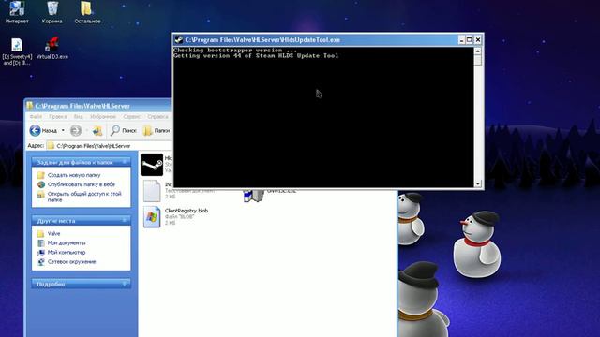Collapse the file and folder tasks panel
This screenshot has width=600, height=337.
coord(125,162)
